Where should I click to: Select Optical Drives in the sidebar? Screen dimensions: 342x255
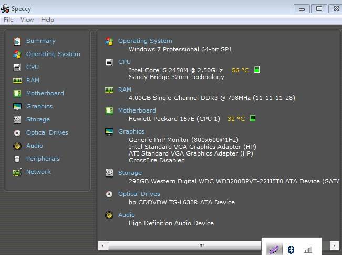47,132
